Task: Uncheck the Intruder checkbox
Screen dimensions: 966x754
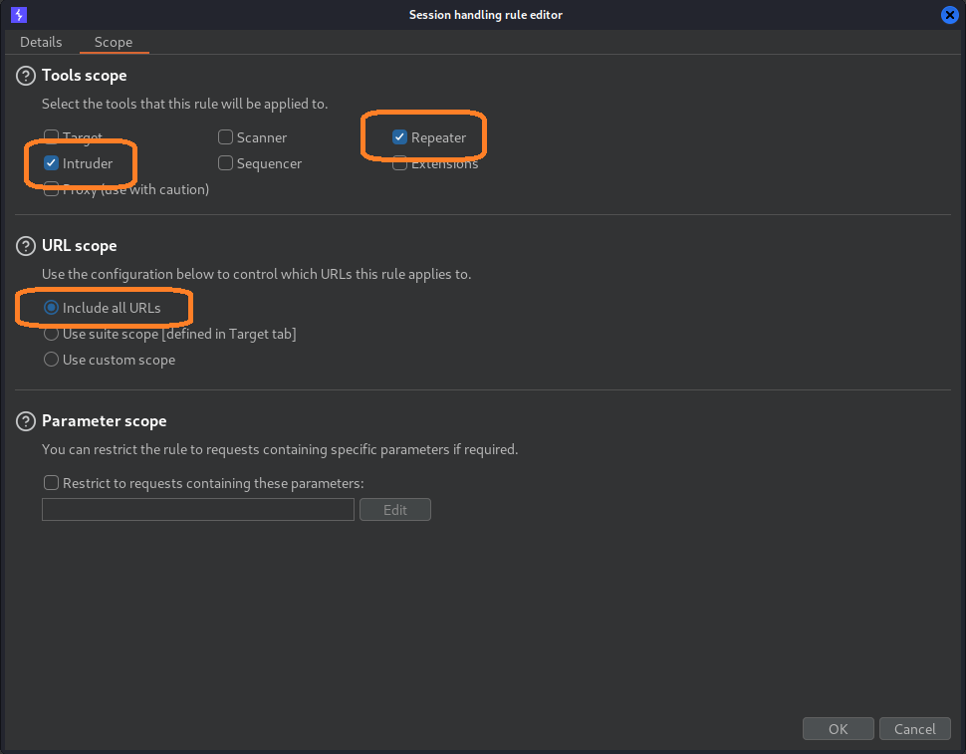Action: [51, 163]
